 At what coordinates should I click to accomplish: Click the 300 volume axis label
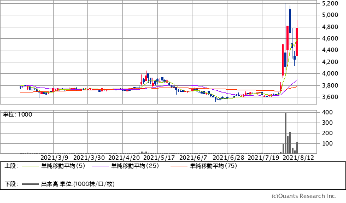(327, 123)
